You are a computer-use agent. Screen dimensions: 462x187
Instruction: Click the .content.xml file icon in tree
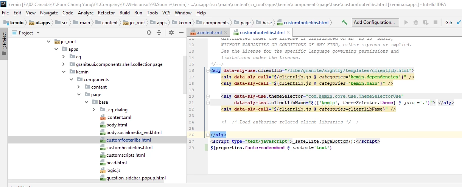pyautogui.click(x=103, y=117)
